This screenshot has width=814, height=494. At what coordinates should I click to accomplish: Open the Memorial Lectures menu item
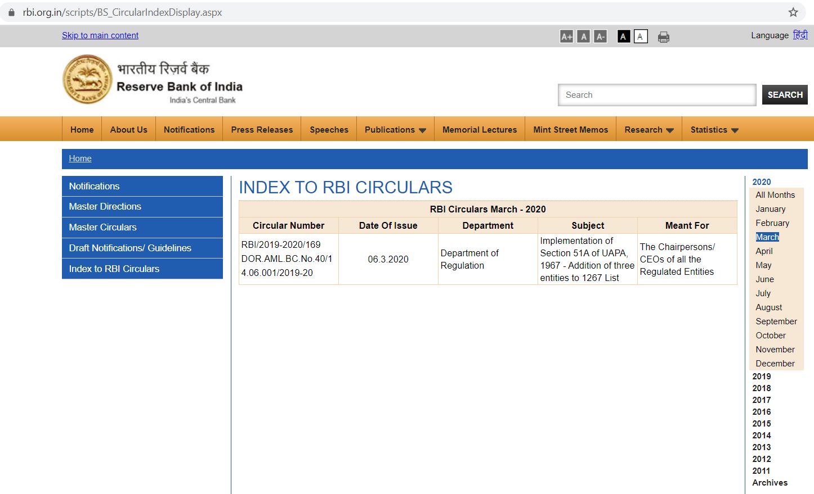tap(480, 129)
